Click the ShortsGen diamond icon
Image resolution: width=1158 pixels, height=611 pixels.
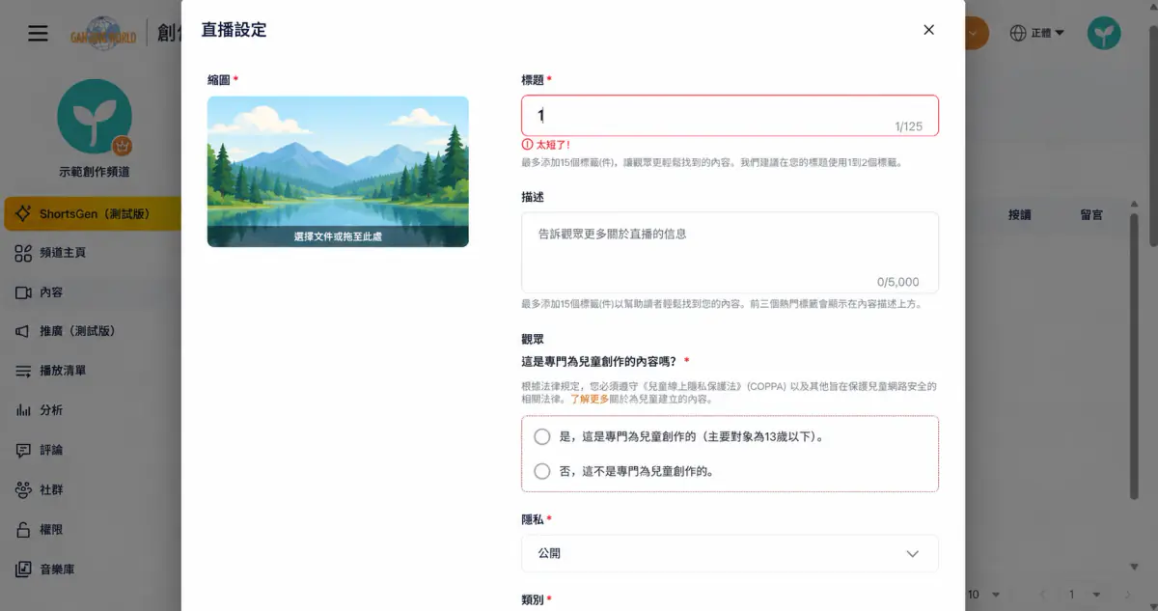[24, 213]
